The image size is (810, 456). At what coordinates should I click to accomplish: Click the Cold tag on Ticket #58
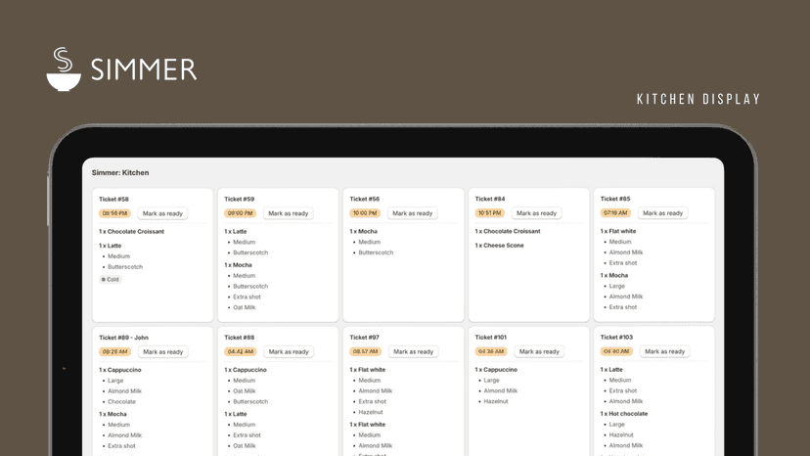(x=110, y=279)
